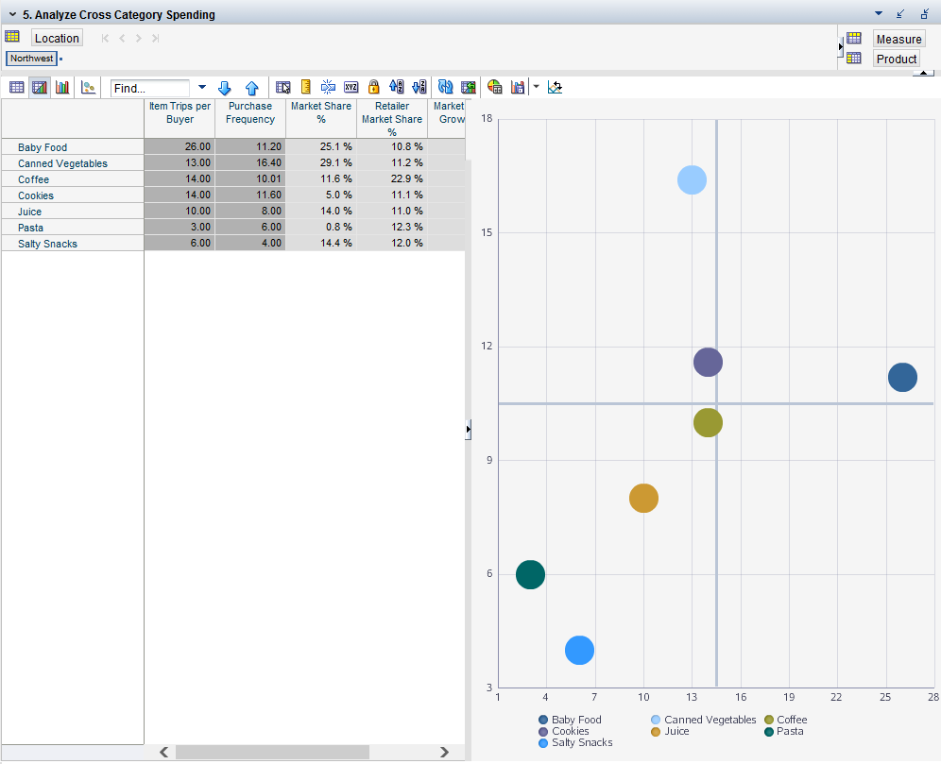This screenshot has width=941, height=764.
Task: Select the Item Trips per Buyer column header
Action: [x=180, y=119]
